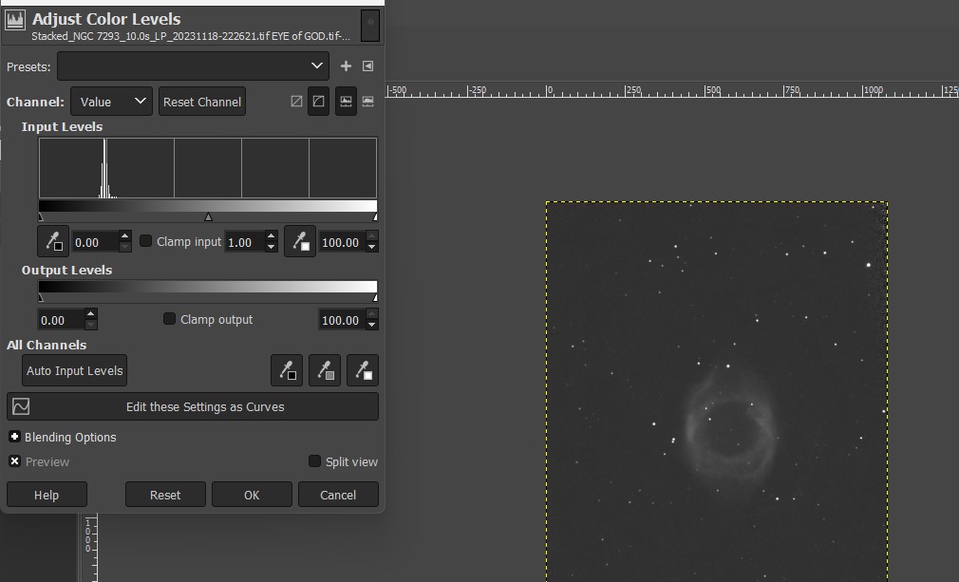Click the input levels gamma midpoint handle
959x582 pixels.
click(208, 217)
